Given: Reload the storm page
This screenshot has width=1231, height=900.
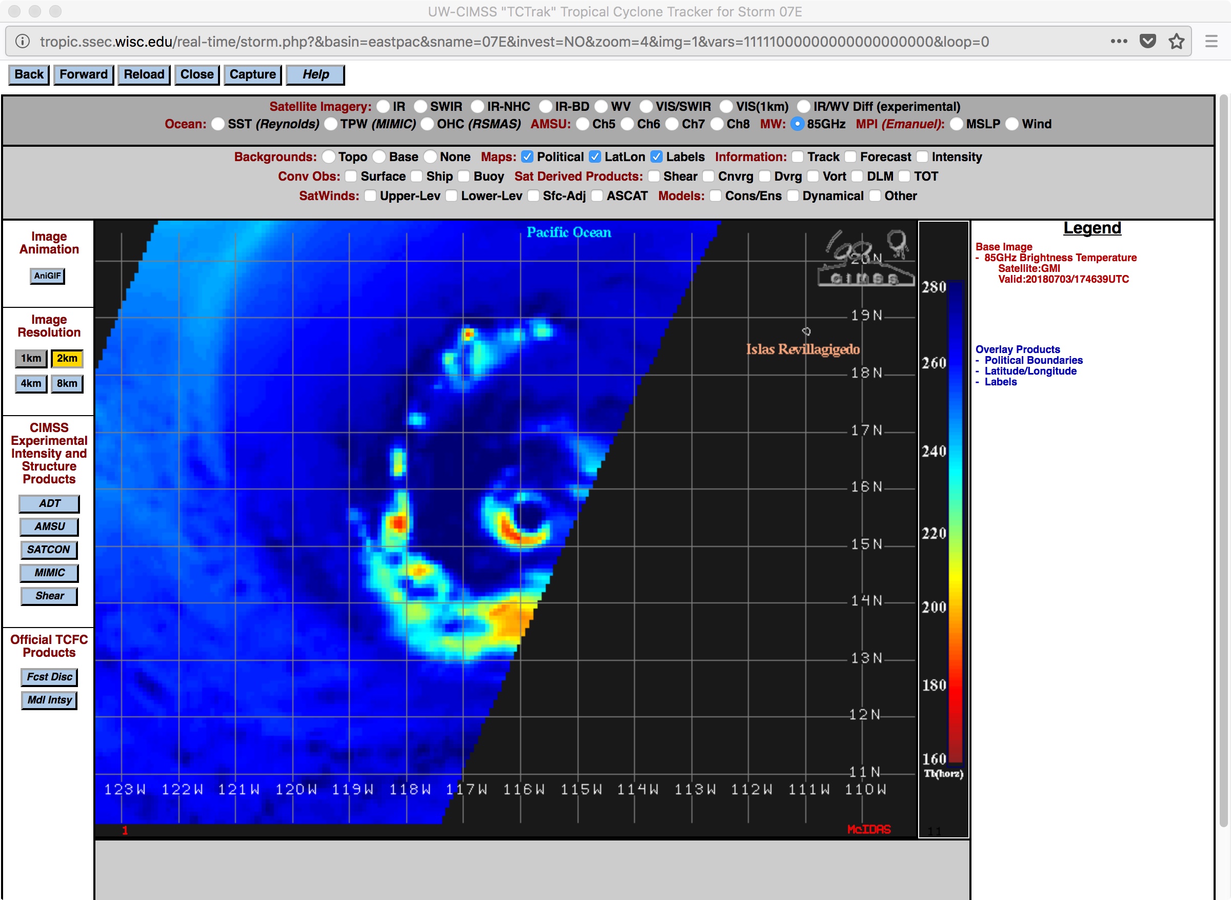Looking at the screenshot, I should pyautogui.click(x=144, y=74).
